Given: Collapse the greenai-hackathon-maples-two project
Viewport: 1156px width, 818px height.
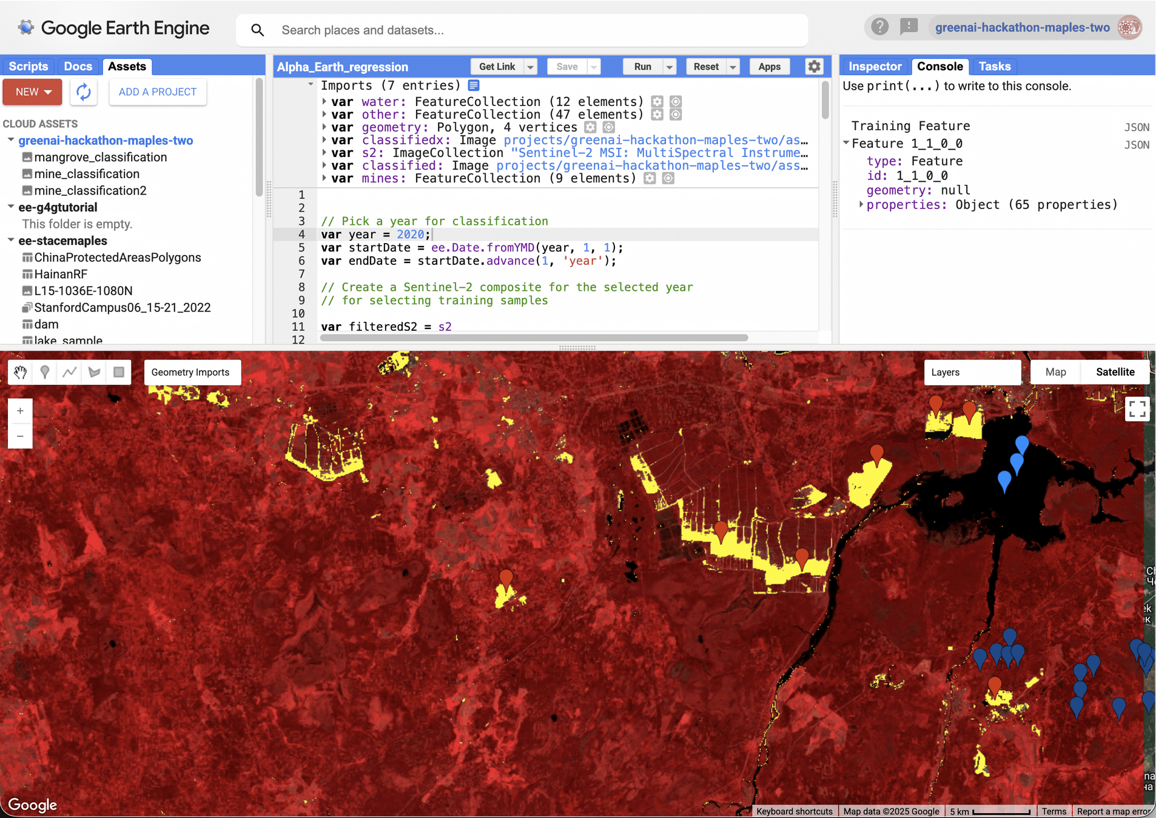Looking at the screenshot, I should point(11,140).
